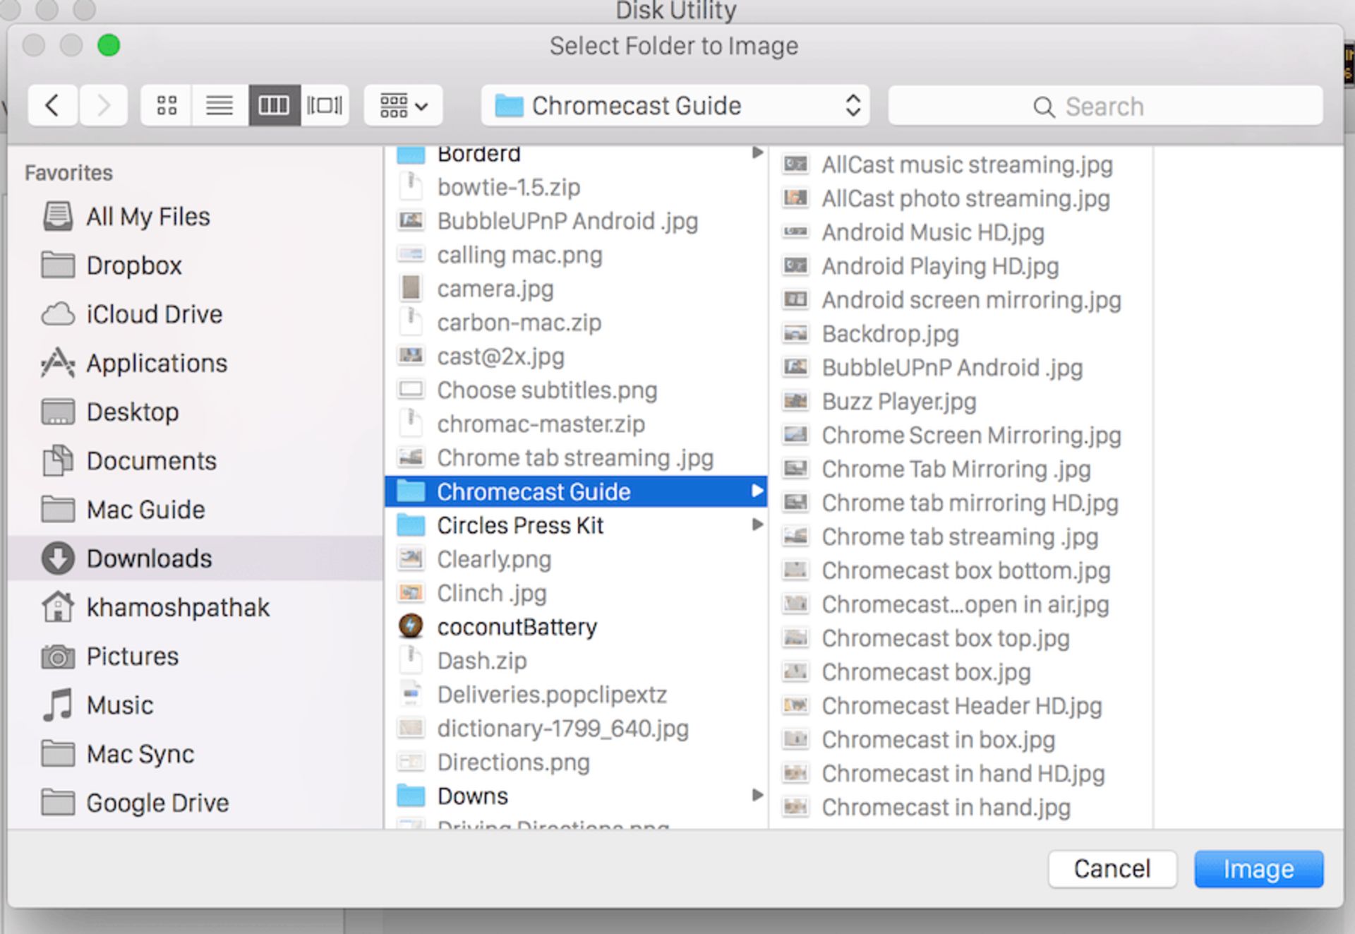This screenshot has height=934, width=1355.
Task: Select Deliveries.popclipextz file
Action: tap(576, 695)
